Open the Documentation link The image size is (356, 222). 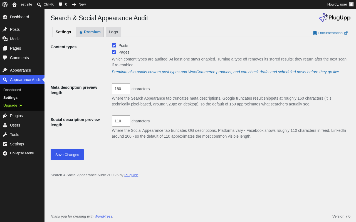(330, 33)
